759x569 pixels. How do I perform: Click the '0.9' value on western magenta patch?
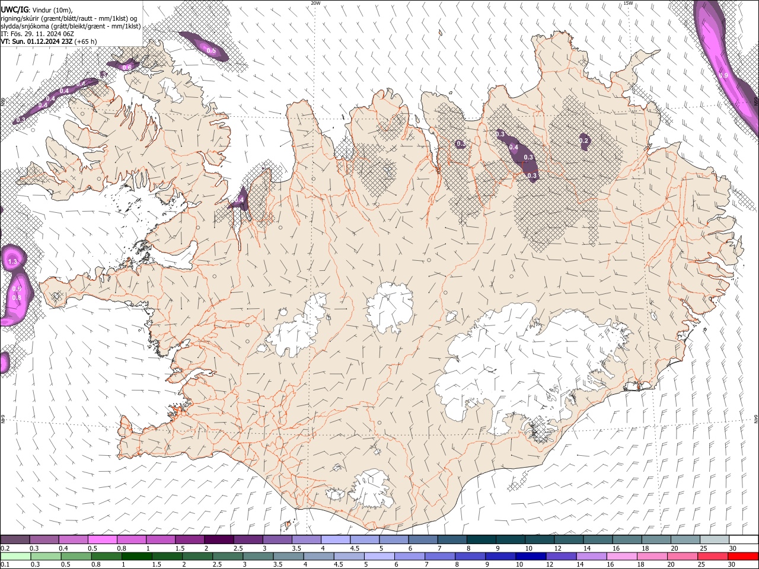pyautogui.click(x=17, y=289)
